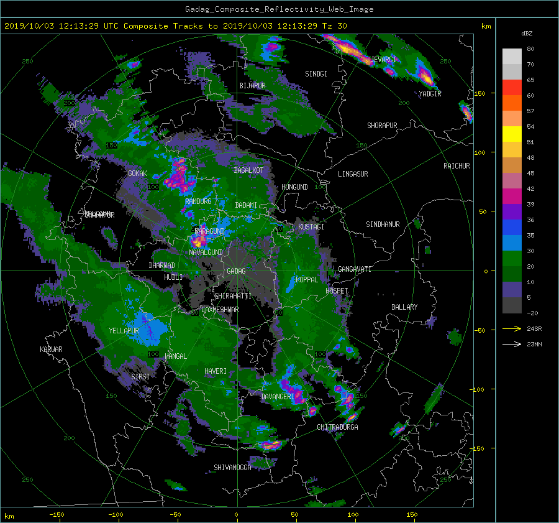Screen dimensions: 559x523
Task: Click the white 80 dBZ legend swatch
Action: (x=512, y=57)
